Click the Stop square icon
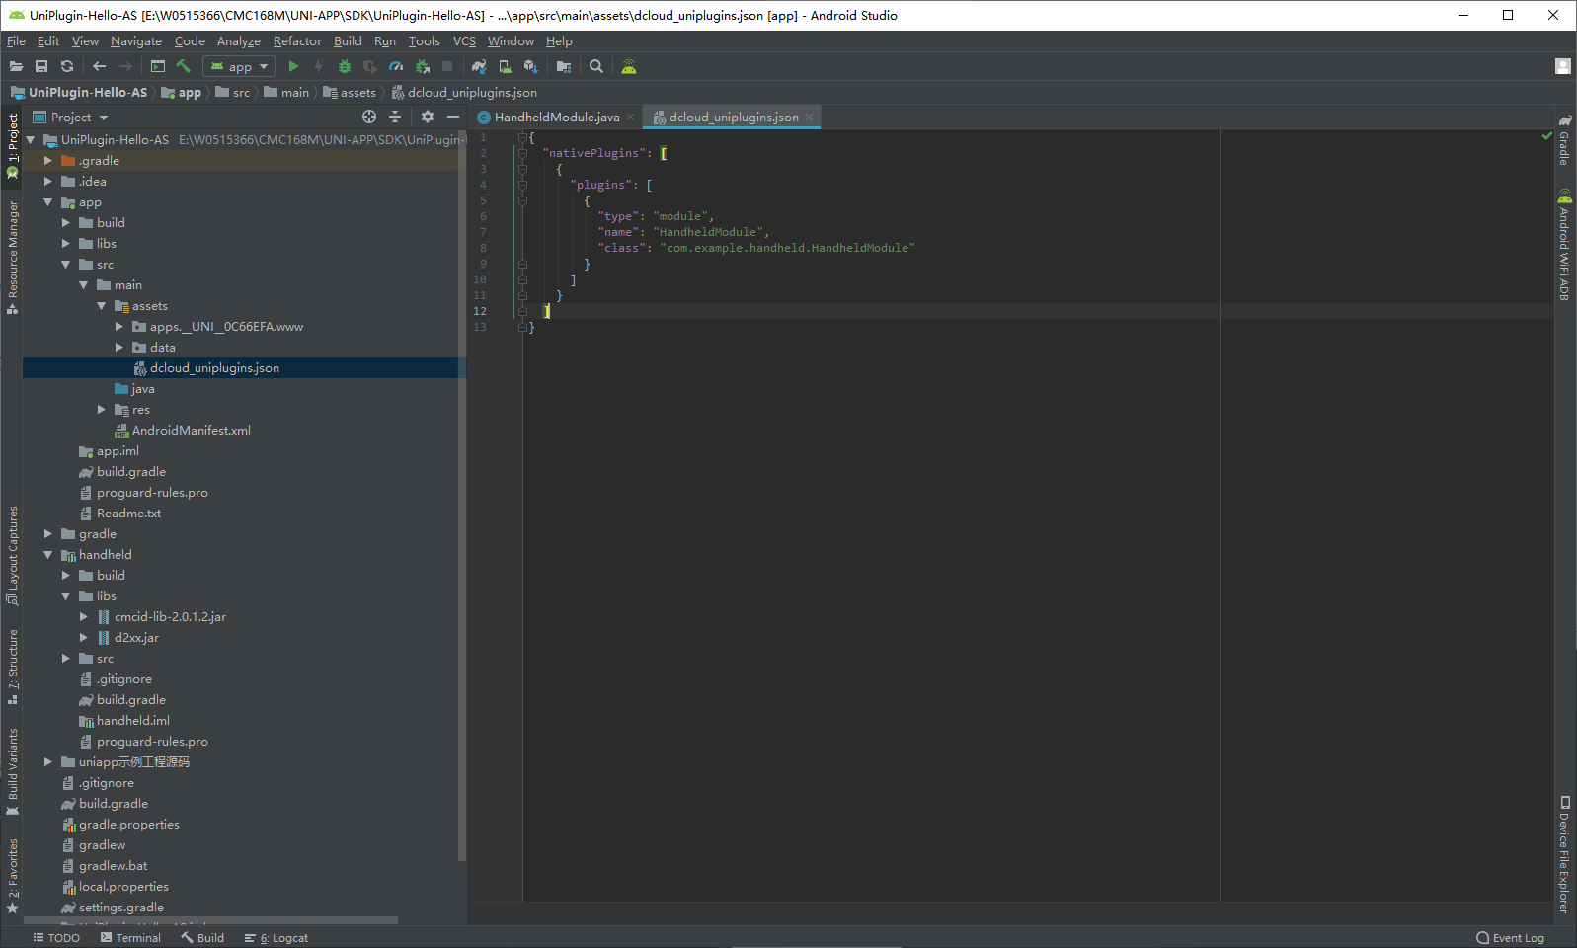Viewport: 1577px width, 948px height. click(447, 66)
